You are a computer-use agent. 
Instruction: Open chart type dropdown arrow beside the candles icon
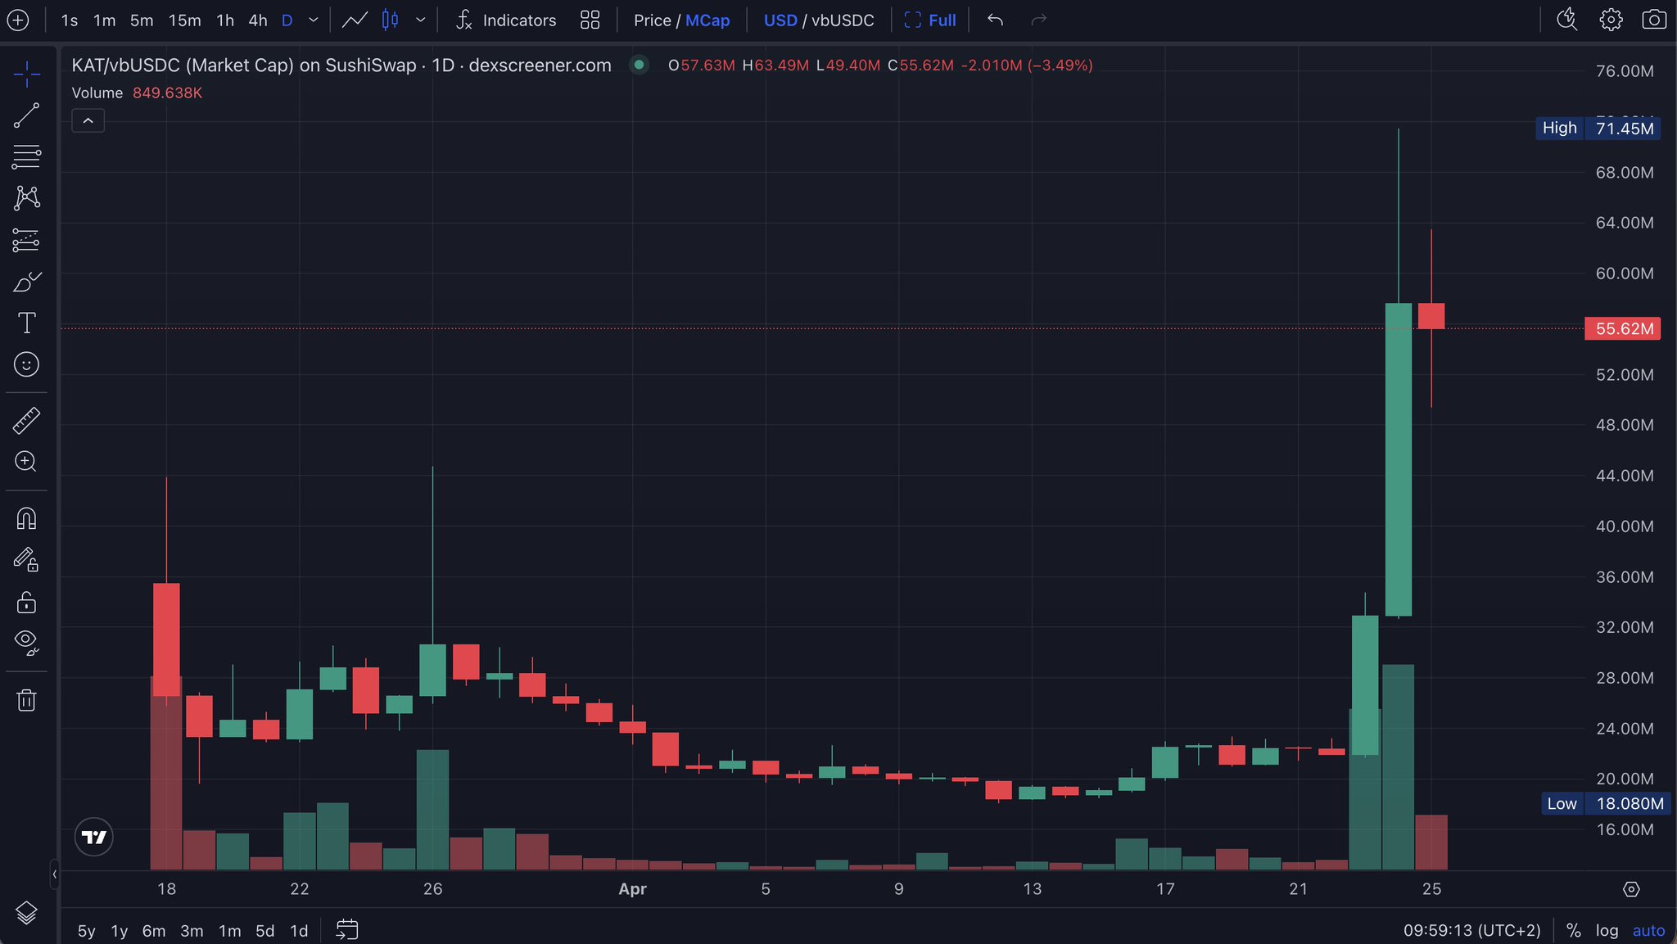pyautogui.click(x=421, y=20)
